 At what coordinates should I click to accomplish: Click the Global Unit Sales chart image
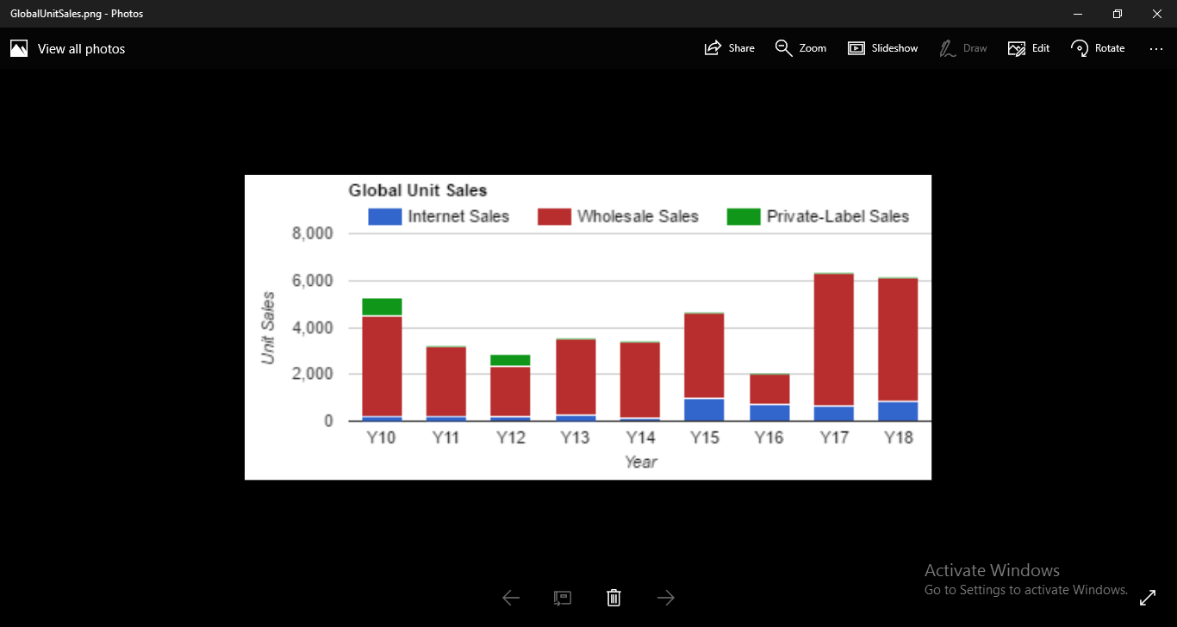point(588,326)
